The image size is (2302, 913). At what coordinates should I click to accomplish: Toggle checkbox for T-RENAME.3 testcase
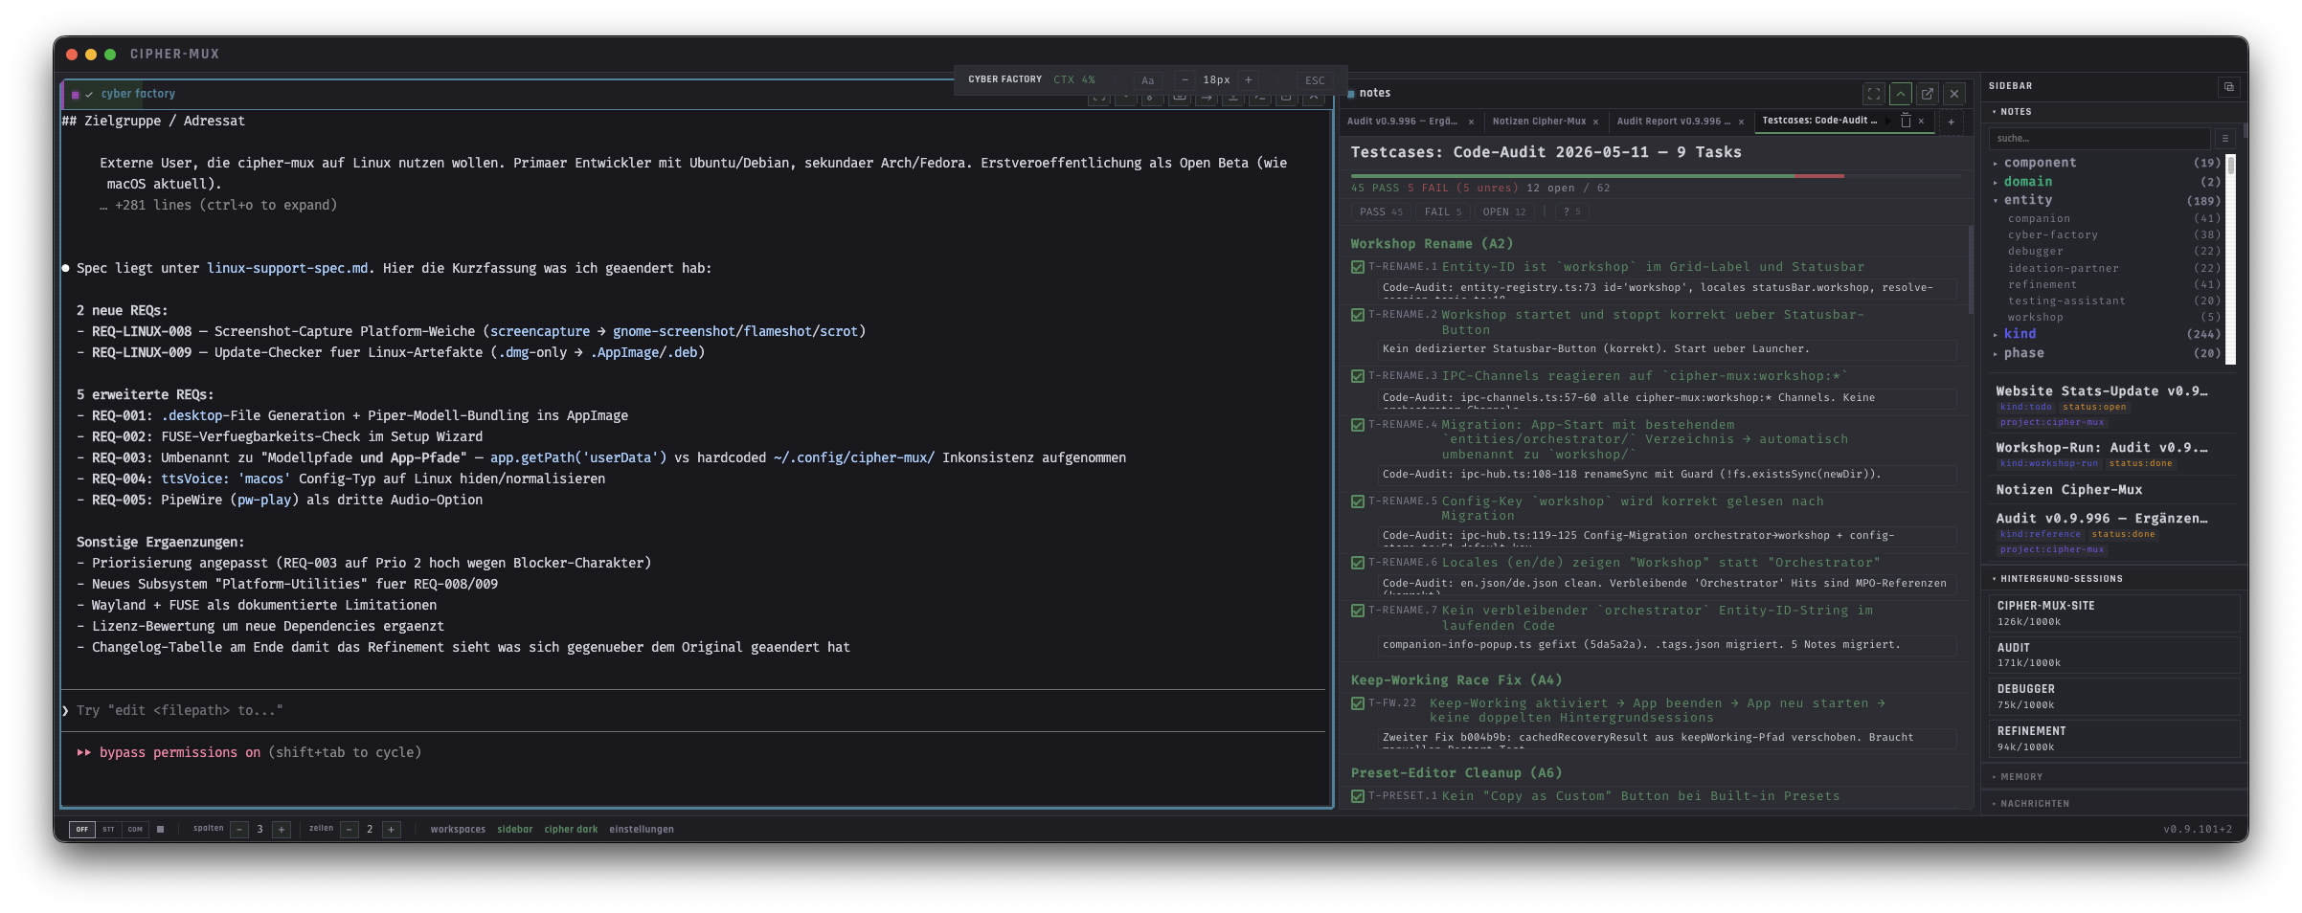[1357, 376]
